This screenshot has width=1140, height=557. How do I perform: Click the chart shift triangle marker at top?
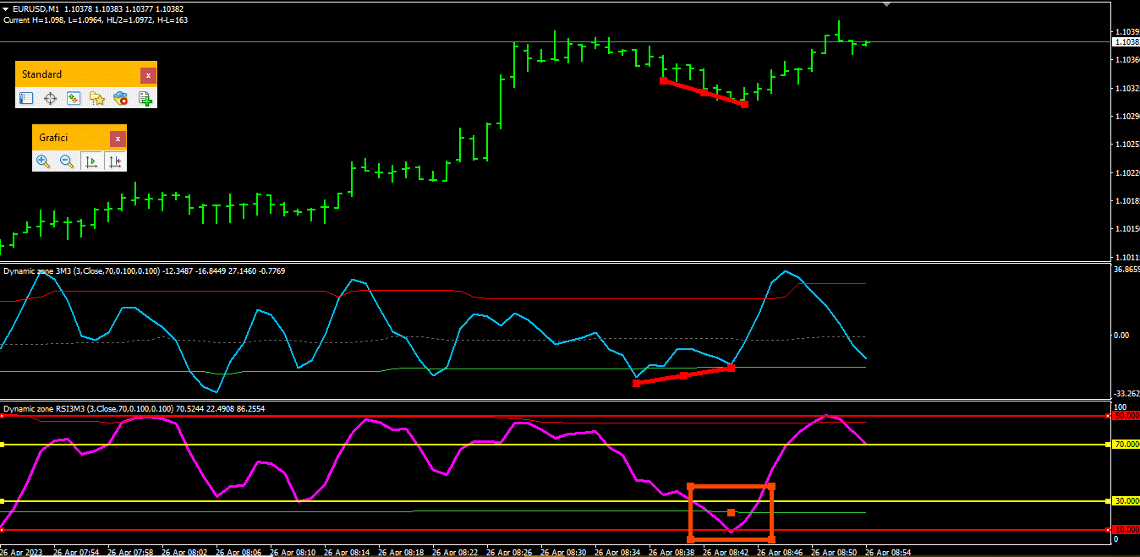(886, 4)
